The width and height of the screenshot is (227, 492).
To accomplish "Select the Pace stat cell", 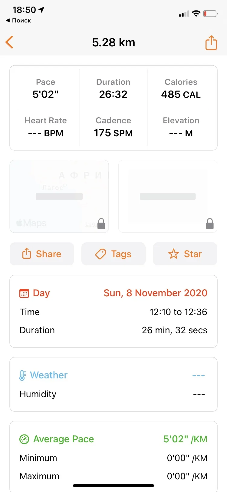I will [45, 89].
